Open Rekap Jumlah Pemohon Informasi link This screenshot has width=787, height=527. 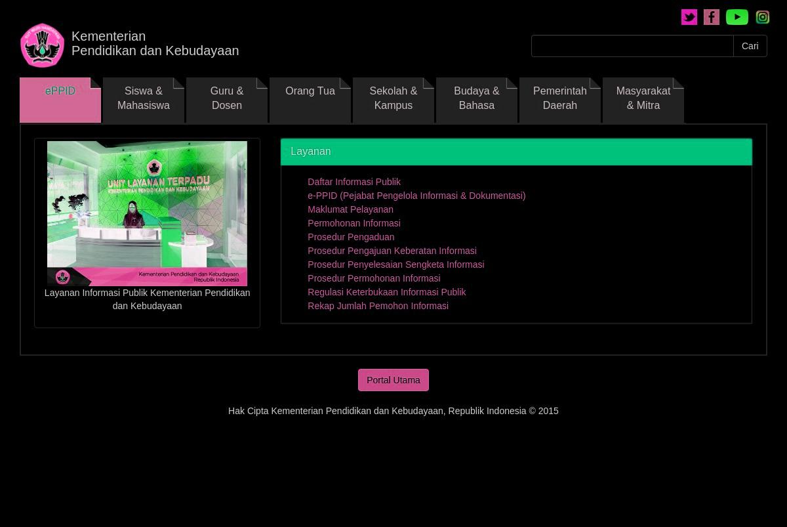(x=378, y=306)
